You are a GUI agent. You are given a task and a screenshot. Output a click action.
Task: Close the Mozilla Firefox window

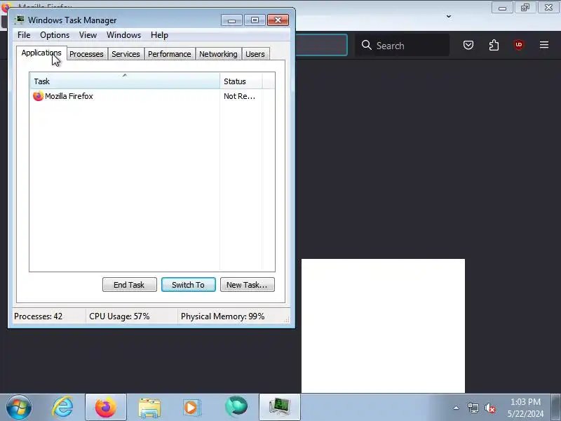point(548,8)
